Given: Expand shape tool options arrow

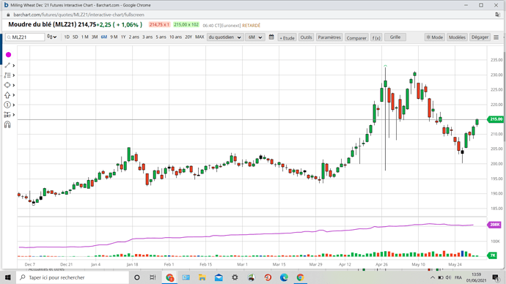Looking at the screenshot, I should point(13,86).
